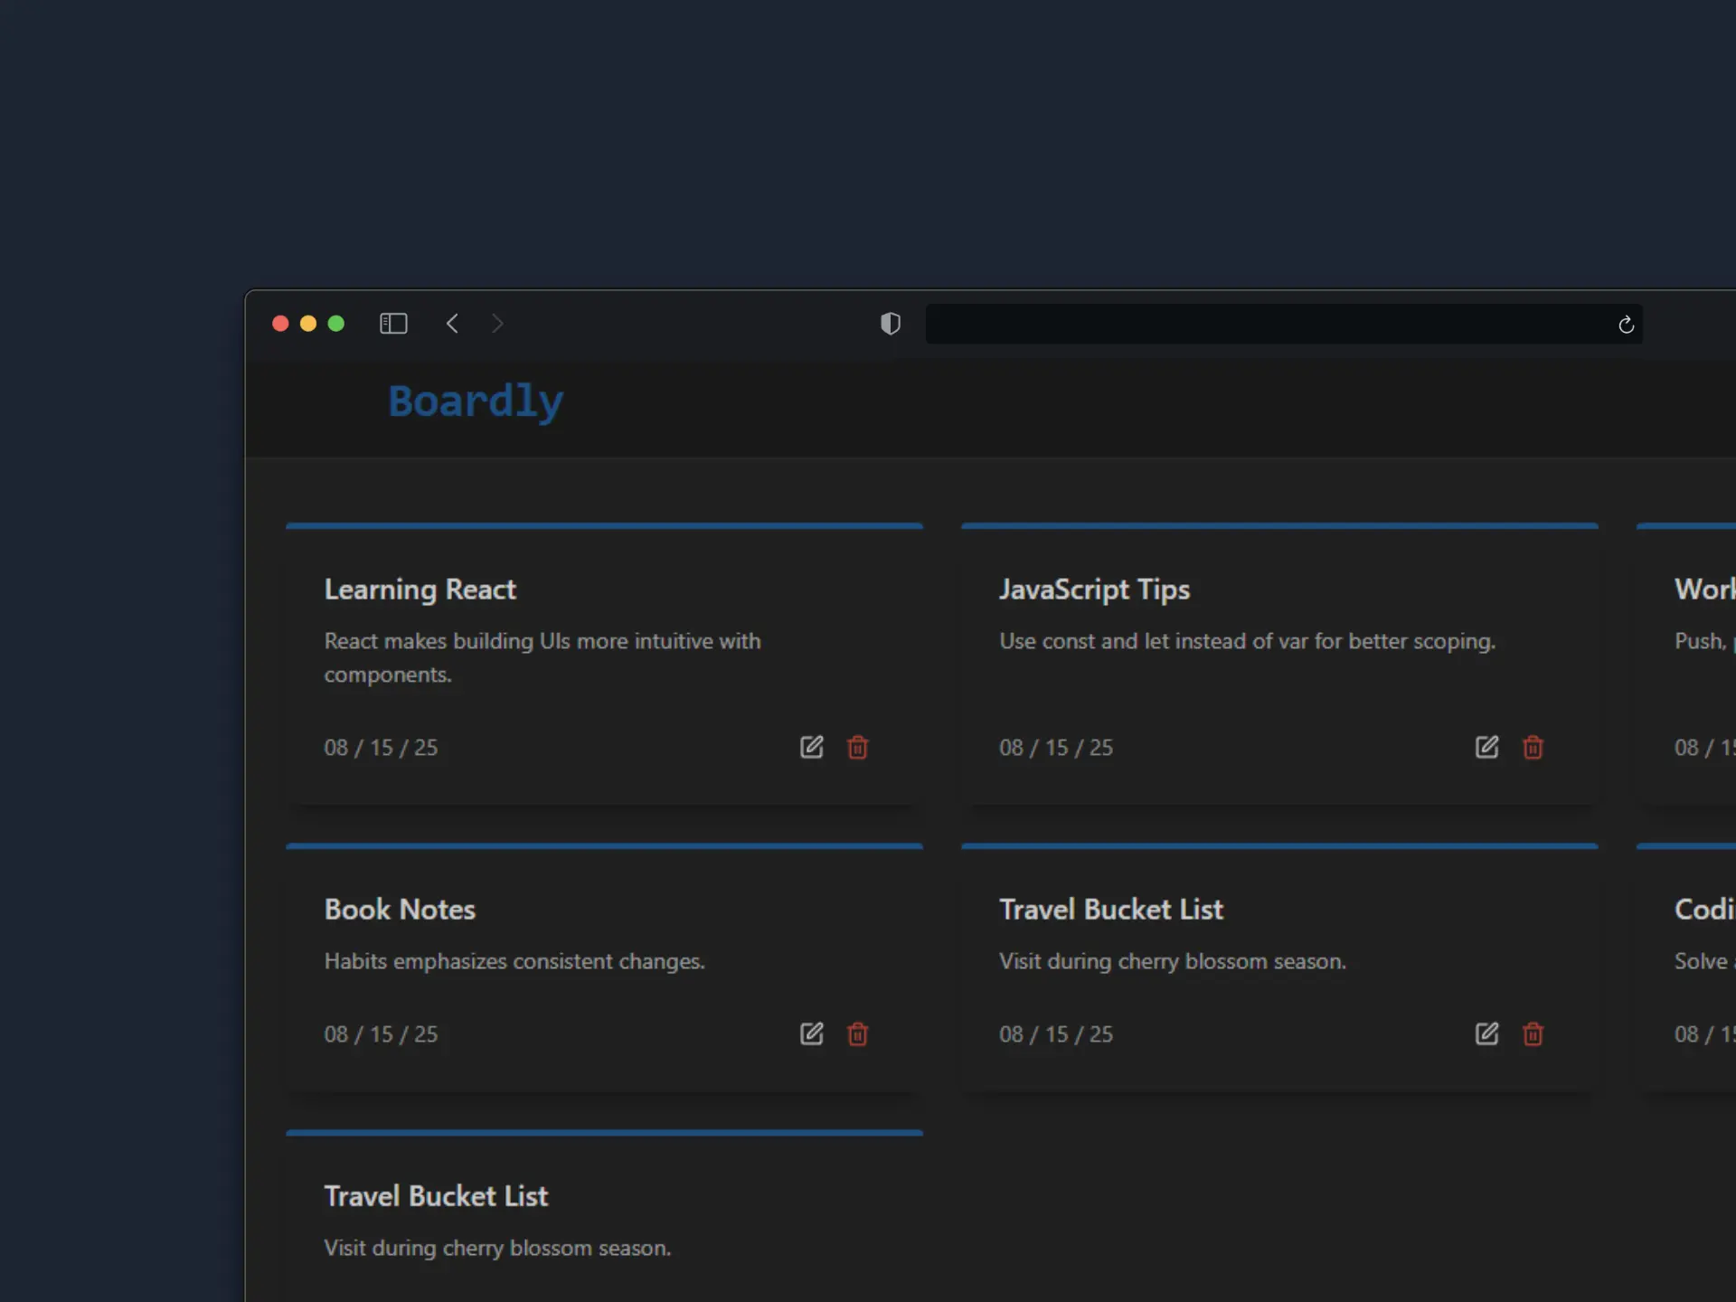Click the Book Notes card title
This screenshot has width=1736, height=1302.
[x=400, y=910]
